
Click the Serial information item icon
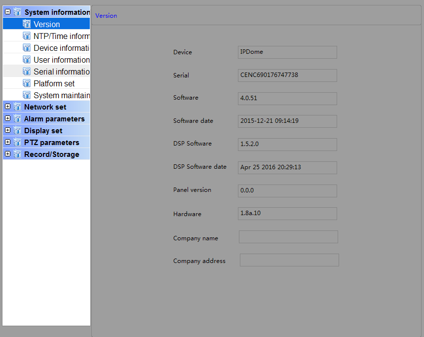pos(27,72)
